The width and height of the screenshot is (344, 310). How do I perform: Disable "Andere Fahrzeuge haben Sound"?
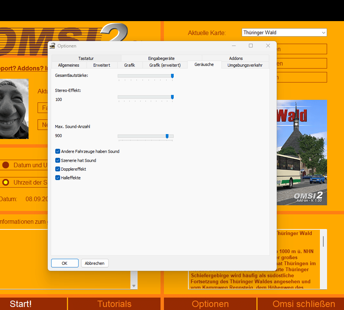pyautogui.click(x=58, y=151)
